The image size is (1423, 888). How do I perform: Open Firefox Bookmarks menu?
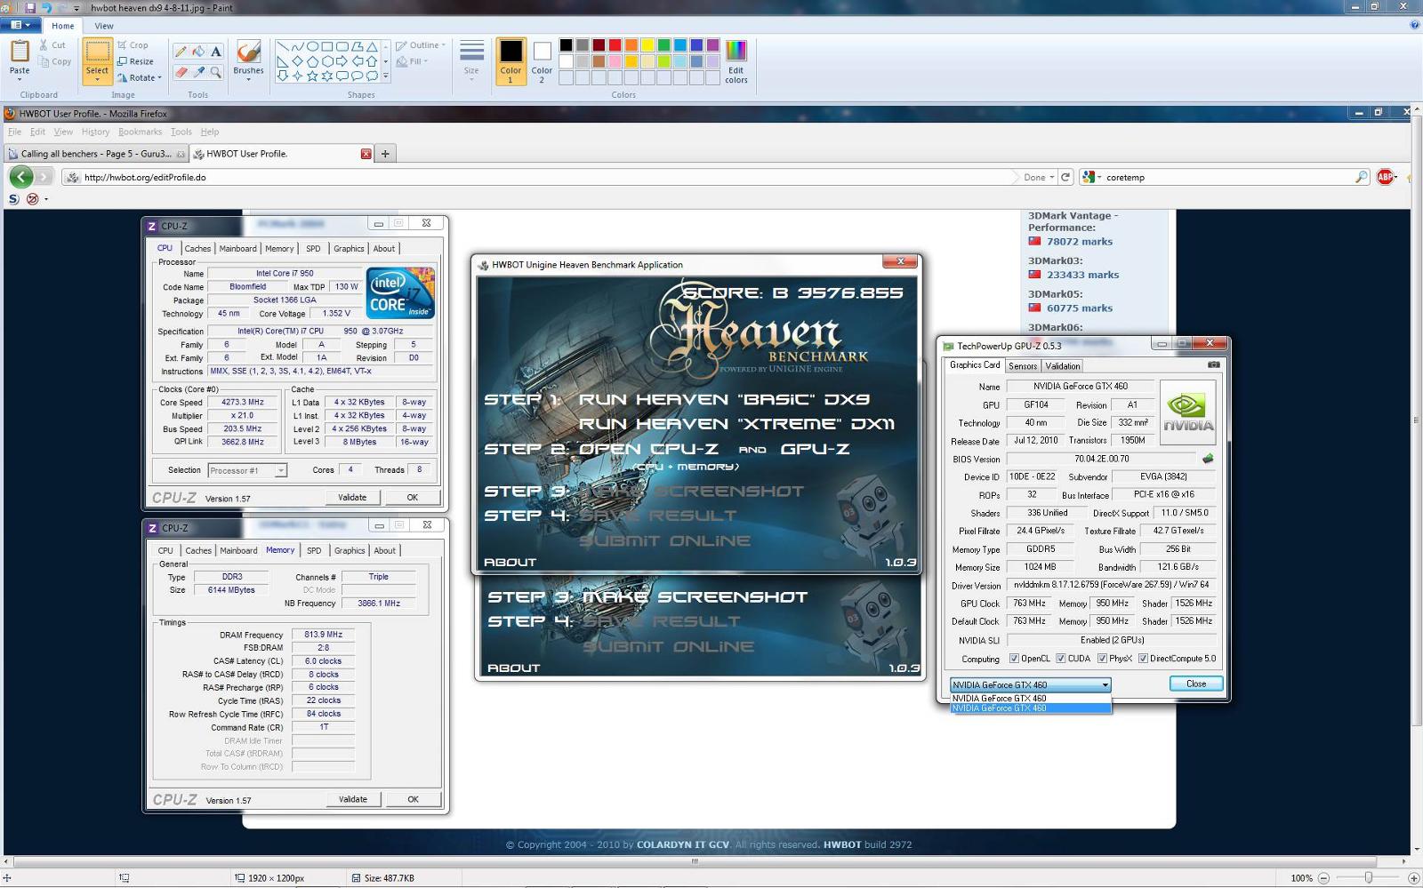pyautogui.click(x=141, y=132)
